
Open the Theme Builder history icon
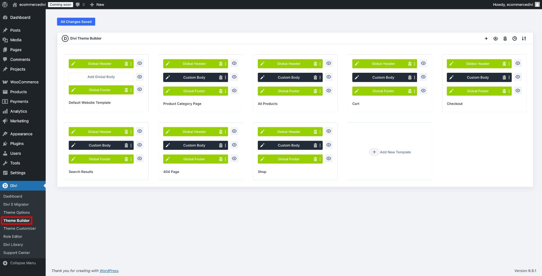coord(515,38)
